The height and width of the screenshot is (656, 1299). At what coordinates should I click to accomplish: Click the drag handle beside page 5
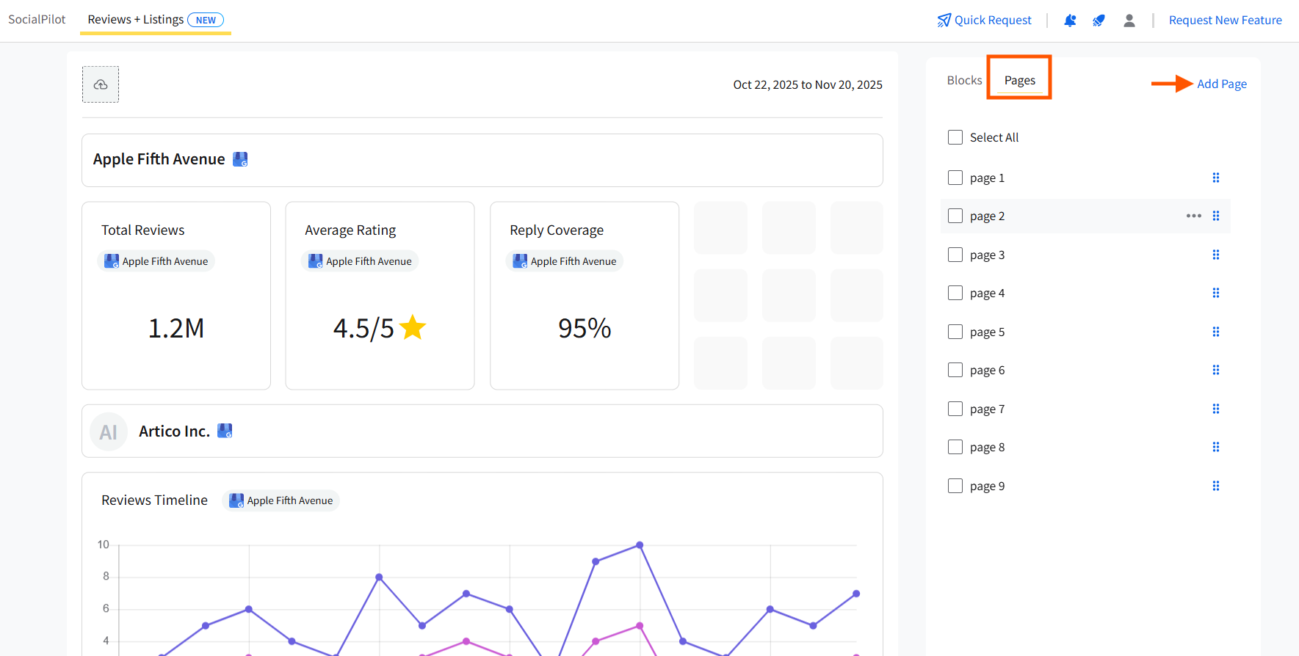(x=1216, y=332)
